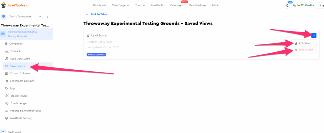This screenshot has width=324, height=133.
Task: Click the Companies icon in sidebar
Action: click(7, 43)
